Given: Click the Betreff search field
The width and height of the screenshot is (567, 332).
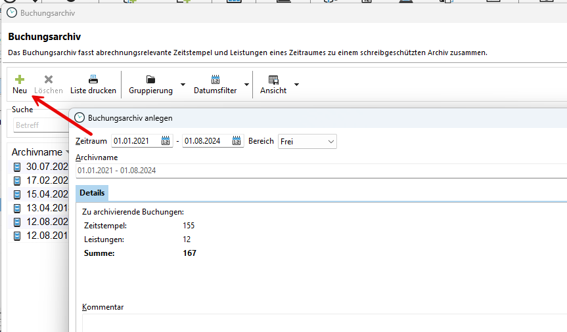Looking at the screenshot, I should coord(41,125).
